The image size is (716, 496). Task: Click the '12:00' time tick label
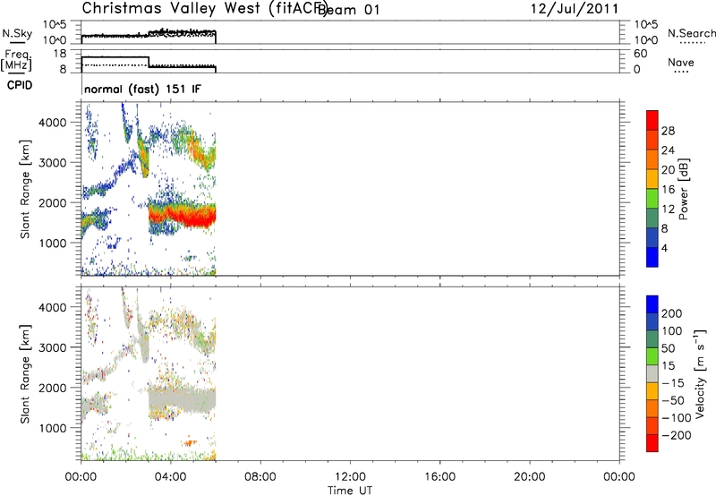click(x=350, y=477)
